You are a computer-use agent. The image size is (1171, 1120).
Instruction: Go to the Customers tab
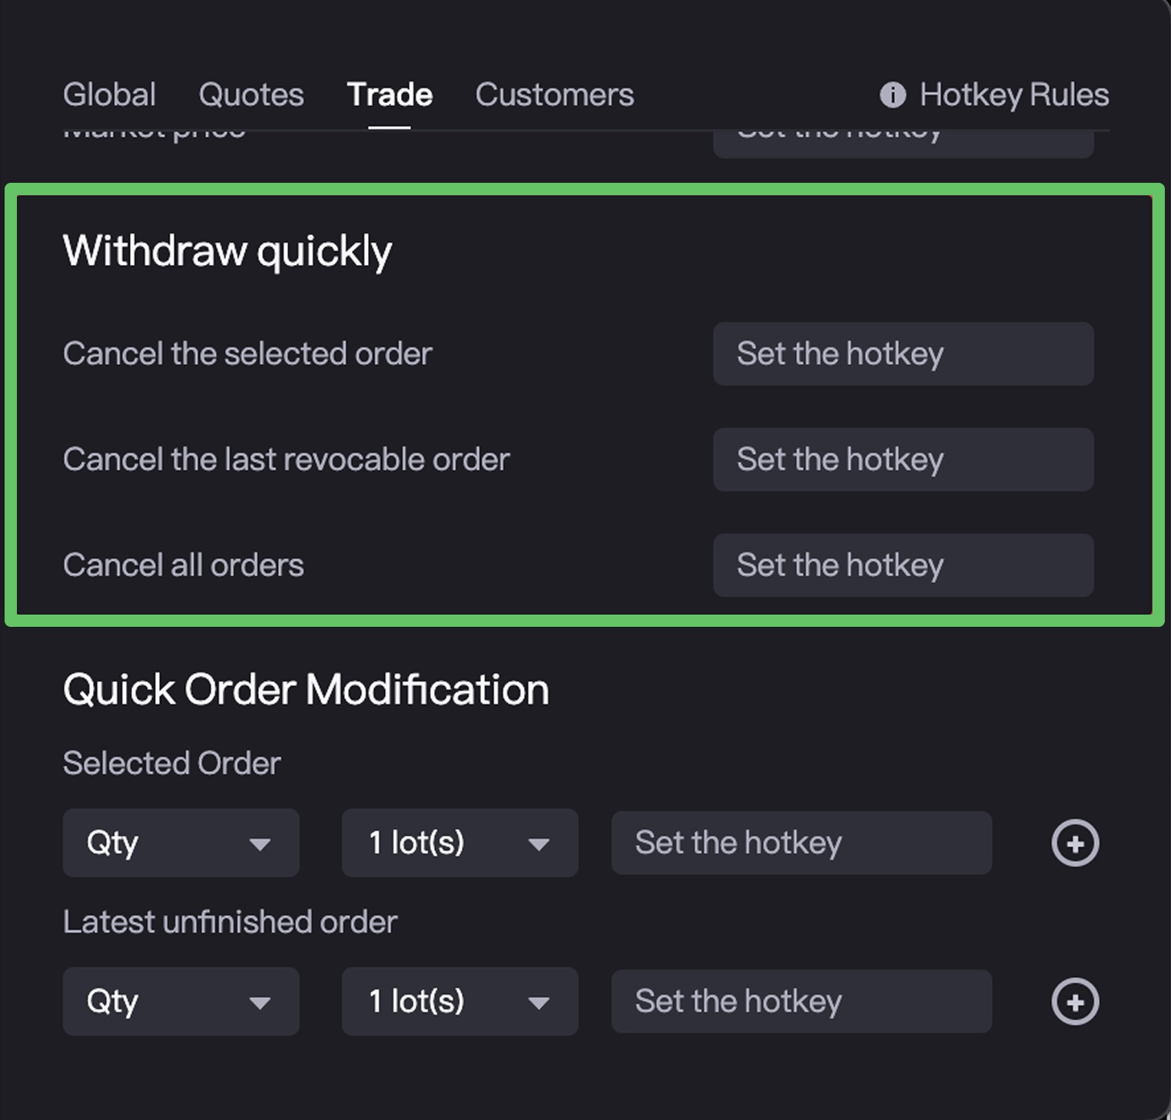point(554,95)
